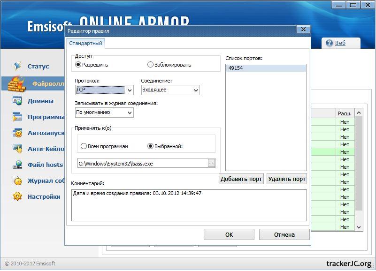Select the Анти-Кейлоггер sidebar icon
376x271 pixels.
tap(17, 149)
